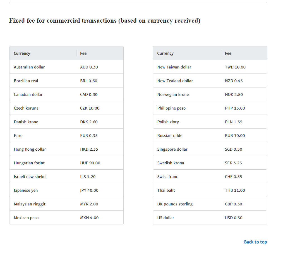Screen dimensions: 300x256
Task: Click the HUF 90.00 fee cell
Action: pyautogui.click(x=90, y=163)
